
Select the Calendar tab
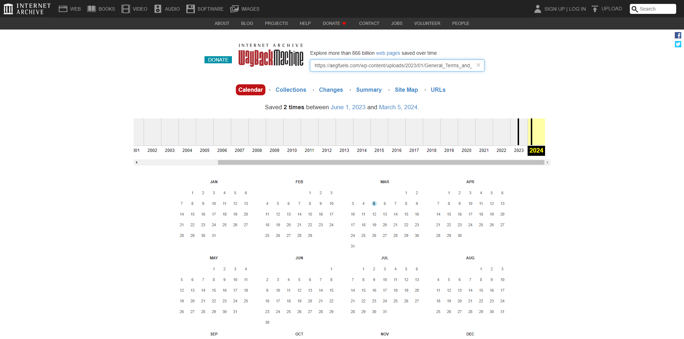[250, 90]
